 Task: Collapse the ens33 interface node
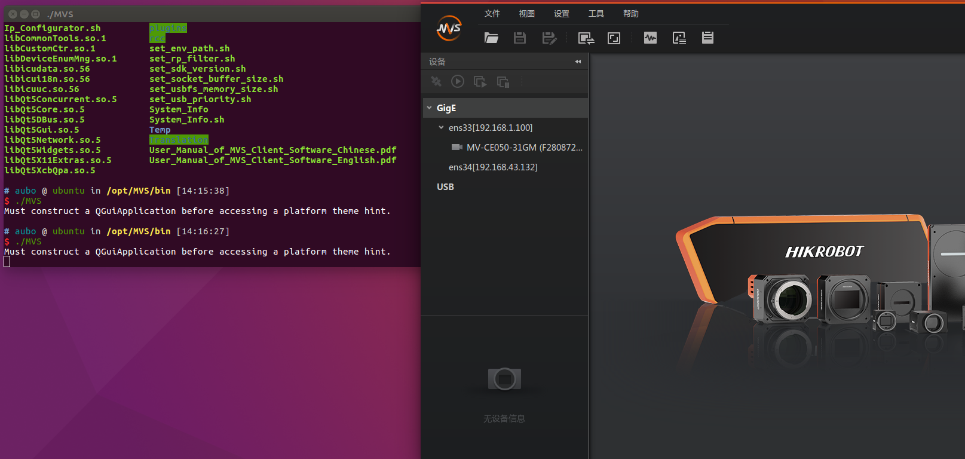coord(441,127)
